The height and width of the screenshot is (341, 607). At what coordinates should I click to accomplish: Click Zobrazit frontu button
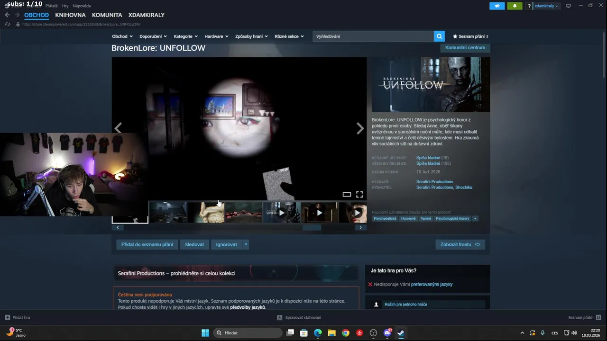(460, 244)
